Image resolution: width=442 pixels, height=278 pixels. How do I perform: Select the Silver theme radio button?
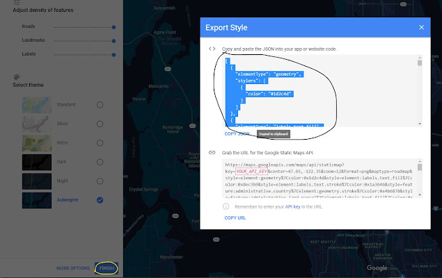coord(100,124)
